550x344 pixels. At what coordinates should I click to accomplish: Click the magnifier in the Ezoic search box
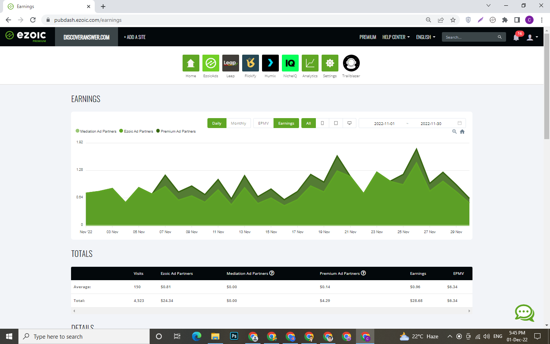(500, 37)
